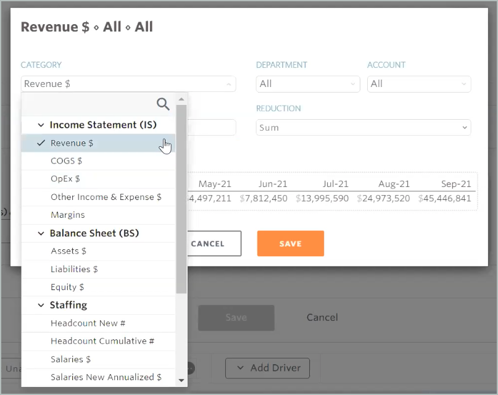Select OpEx $ category
This screenshot has height=395, width=498.
point(65,179)
